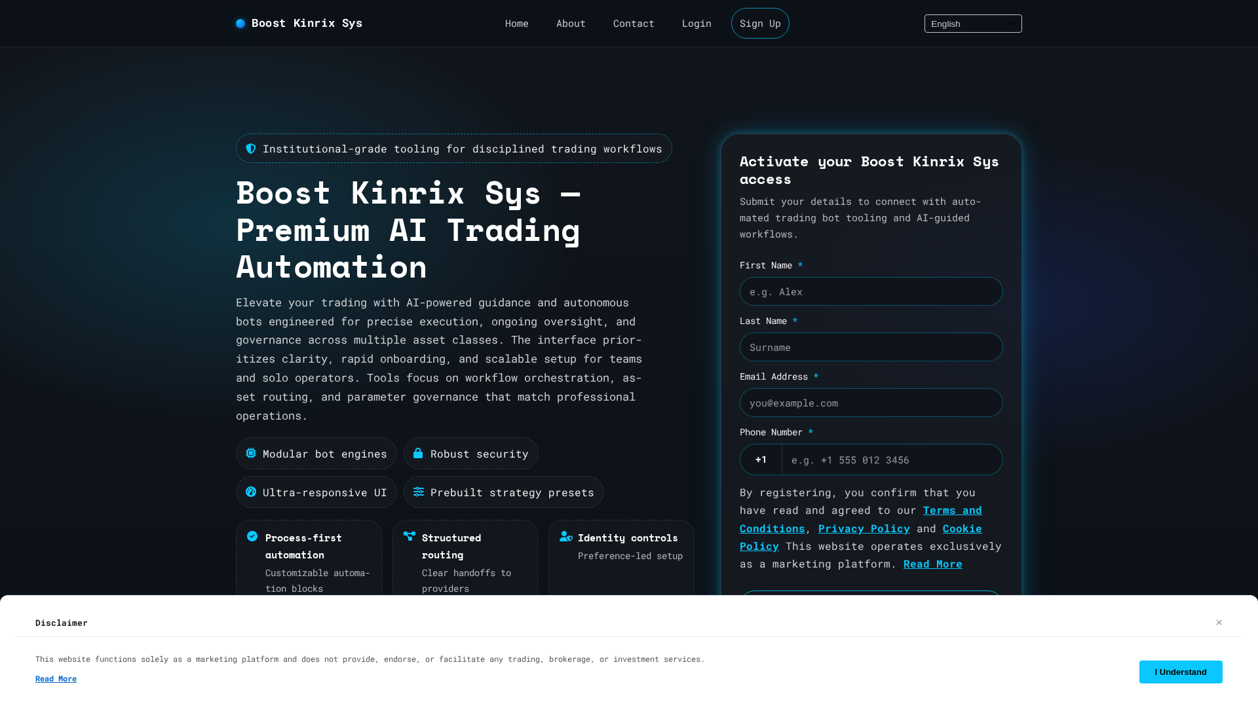Open the +1 country code selector
1258x707 pixels.
pos(761,460)
